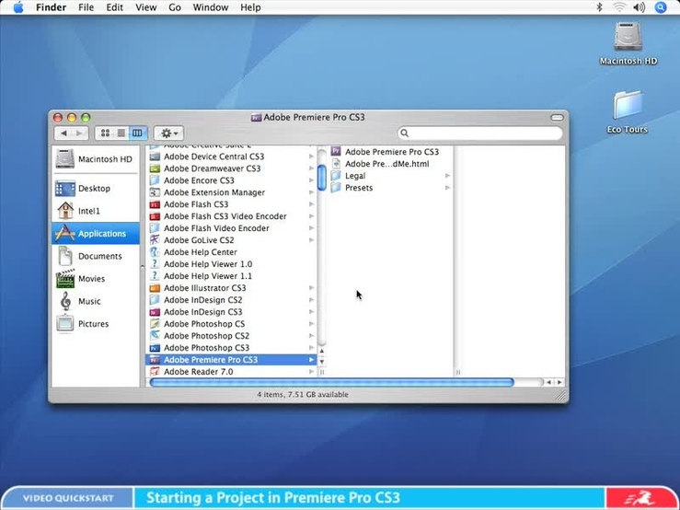
Task: Select Adobe Dreamweaver CS3 folder
Action: tap(232, 168)
